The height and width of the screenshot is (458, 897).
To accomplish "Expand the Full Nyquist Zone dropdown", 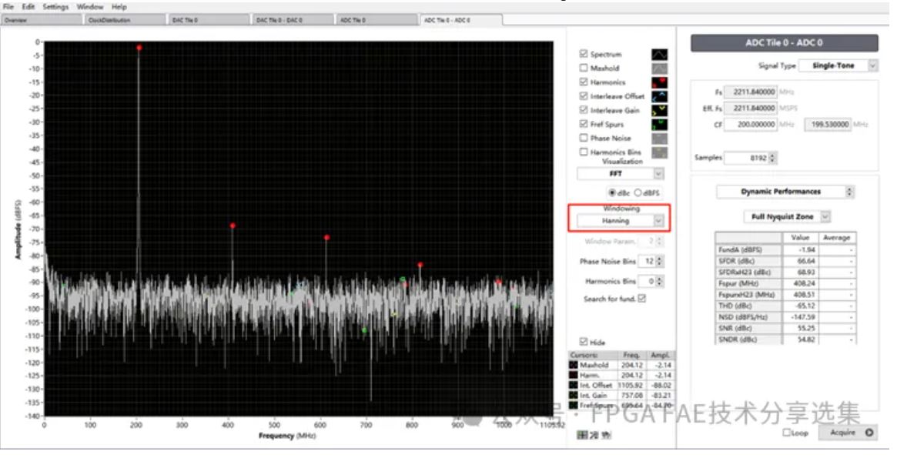I will click(x=825, y=217).
